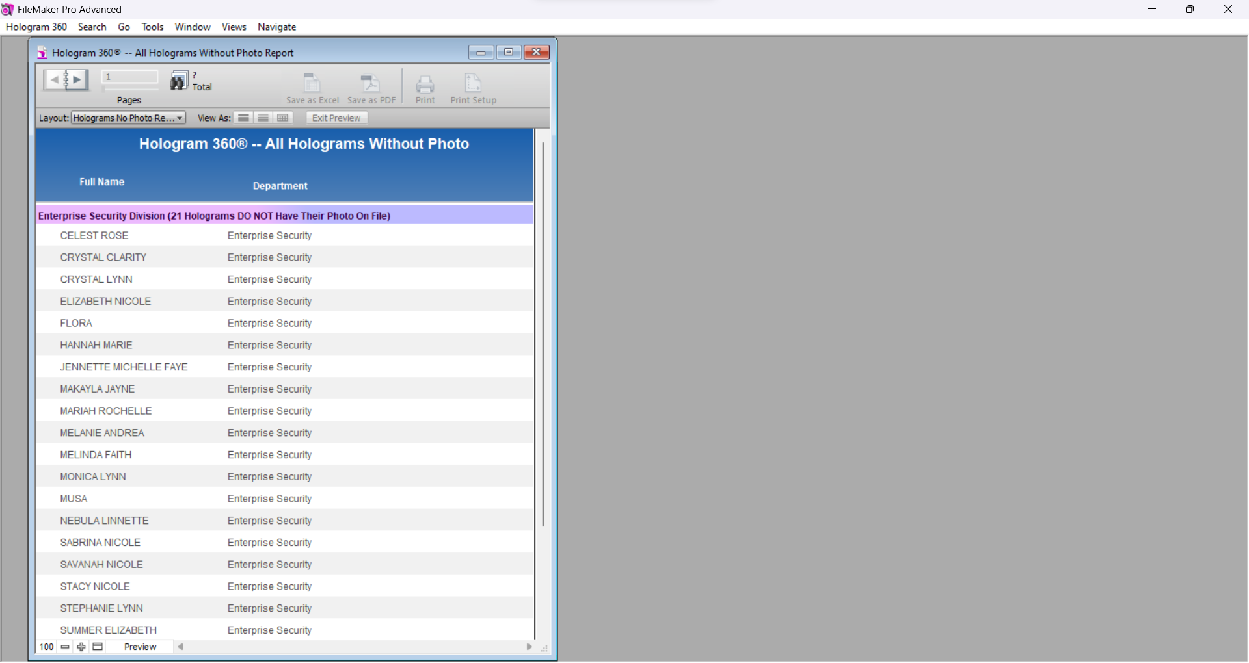Toggle the status toolbar icon at bottom
Image resolution: width=1249 pixels, height=663 pixels.
[98, 647]
